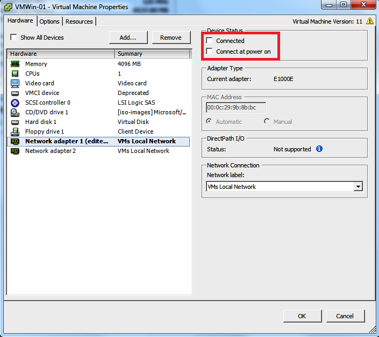Open the Resources tab
The image size is (379, 337).
(x=79, y=21)
